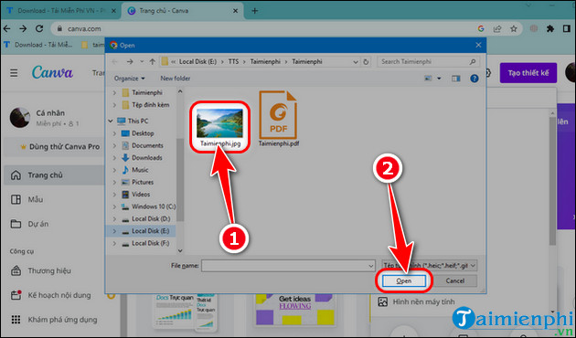Select Local Disk (D:) drive
The image size is (576, 338).
pyautogui.click(x=151, y=218)
